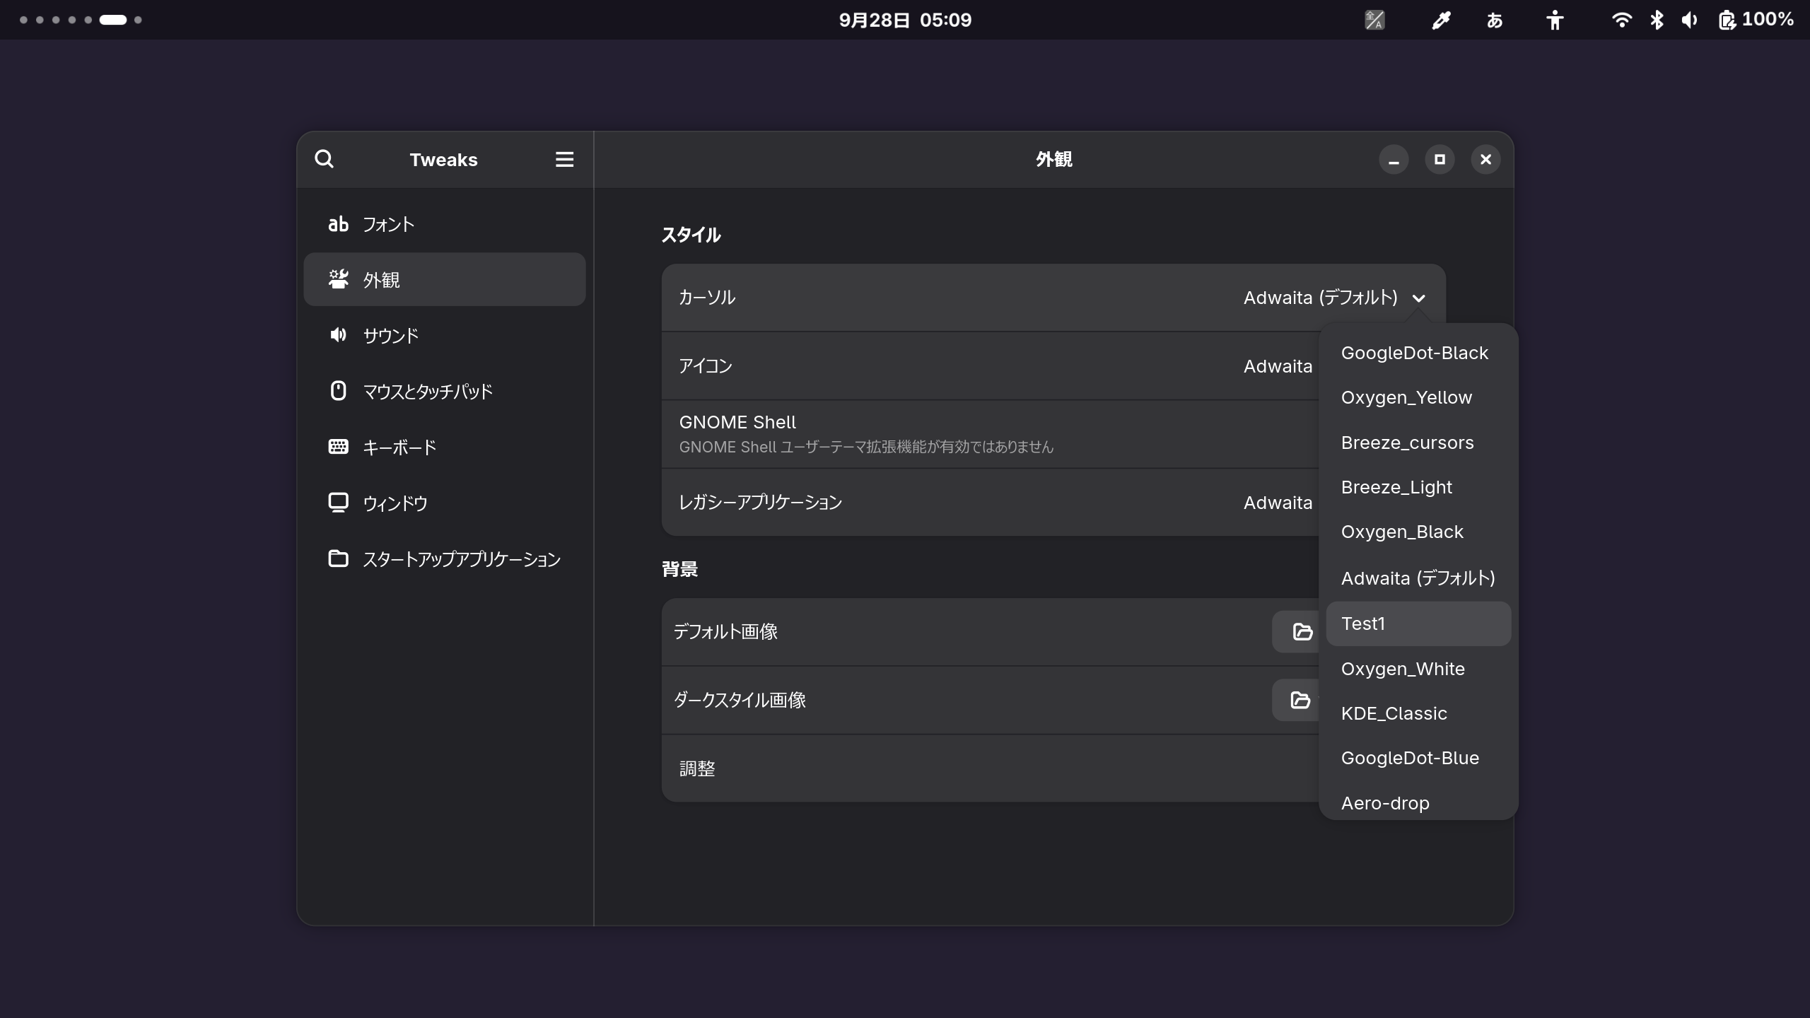Screen dimensions: 1810x1018
Task: Click the volume status icon
Action: click(x=1690, y=20)
